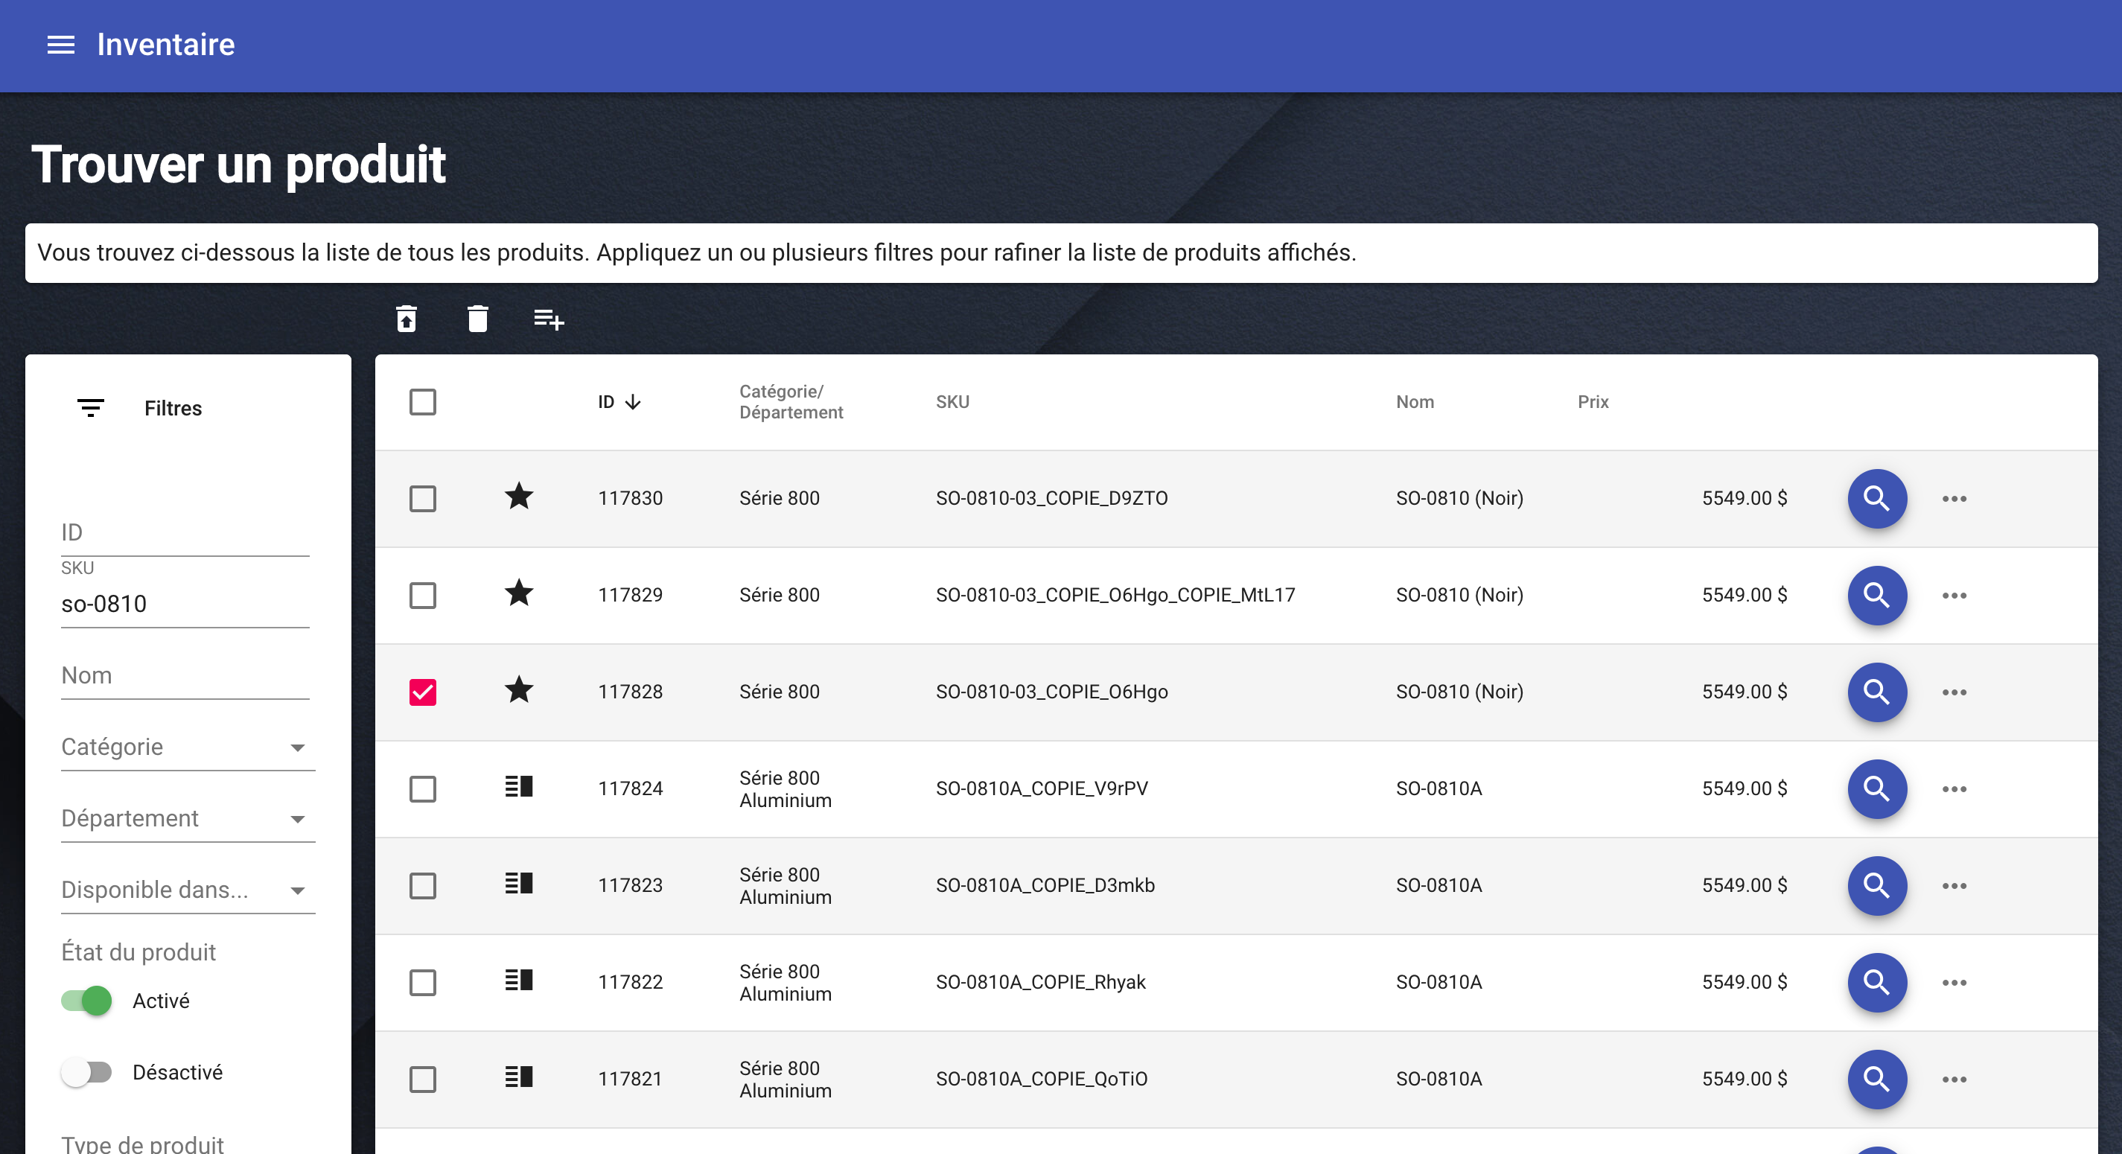2122x1154 pixels.
Task: Click the add-to-list icon in toolbar
Action: click(x=549, y=319)
